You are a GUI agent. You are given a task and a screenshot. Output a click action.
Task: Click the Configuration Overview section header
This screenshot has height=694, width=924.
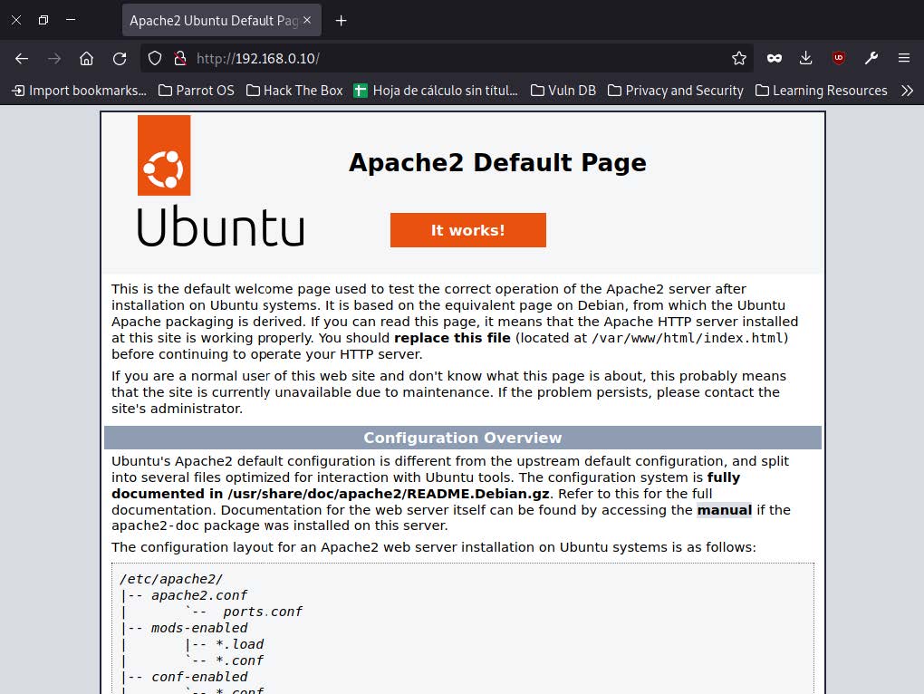(463, 438)
